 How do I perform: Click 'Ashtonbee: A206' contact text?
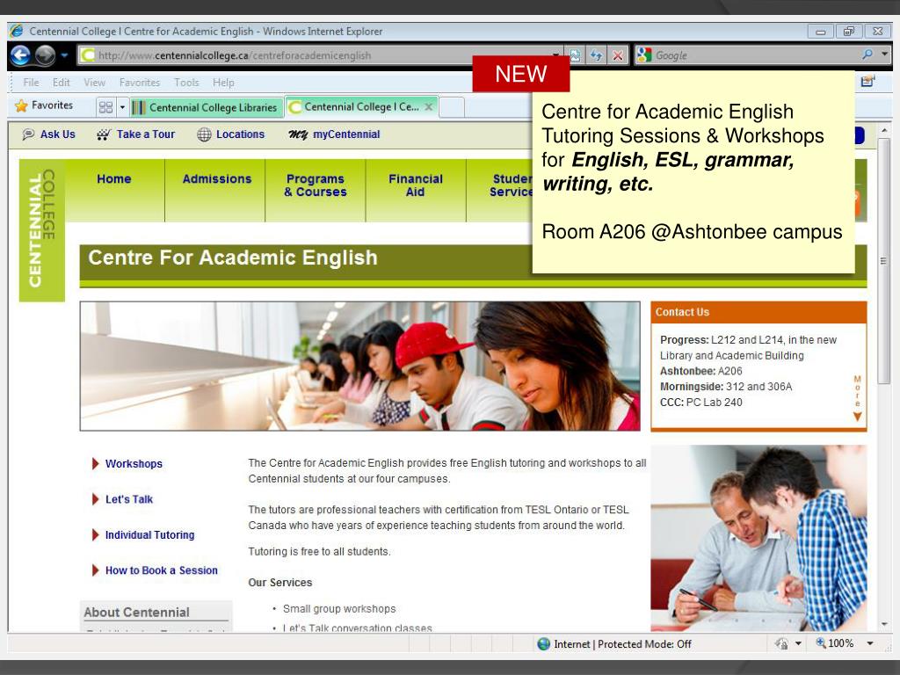[x=700, y=372]
